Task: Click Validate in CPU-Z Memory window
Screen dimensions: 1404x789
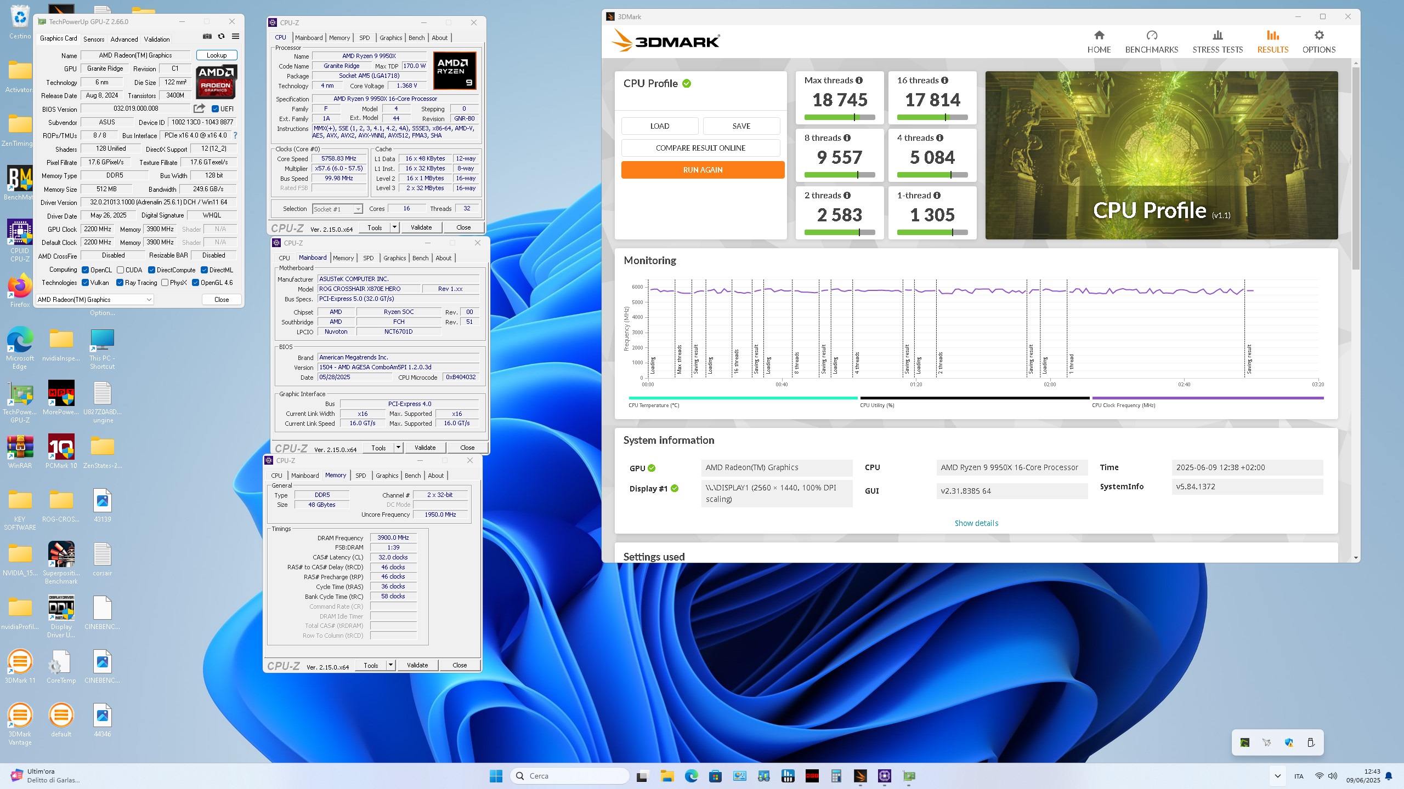Action: pos(417,665)
